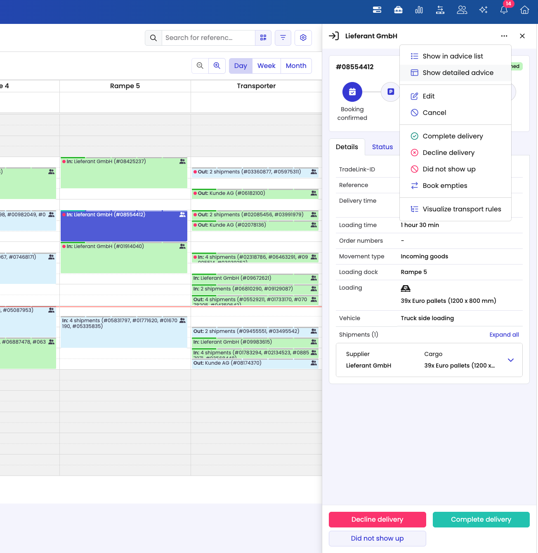Focus the Search for reference field
The width and height of the screenshot is (538, 553).
(208, 38)
